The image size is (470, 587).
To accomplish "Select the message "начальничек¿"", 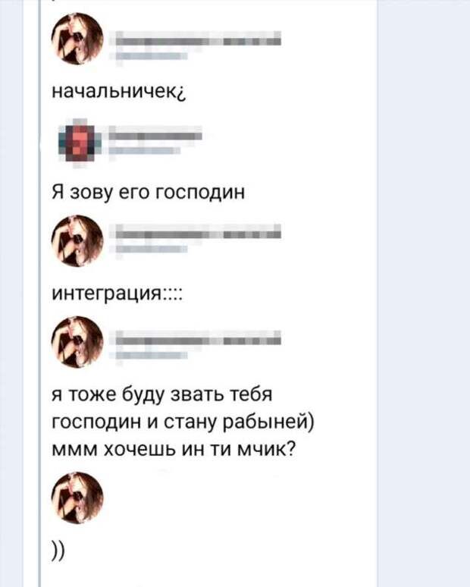I will (x=118, y=92).
